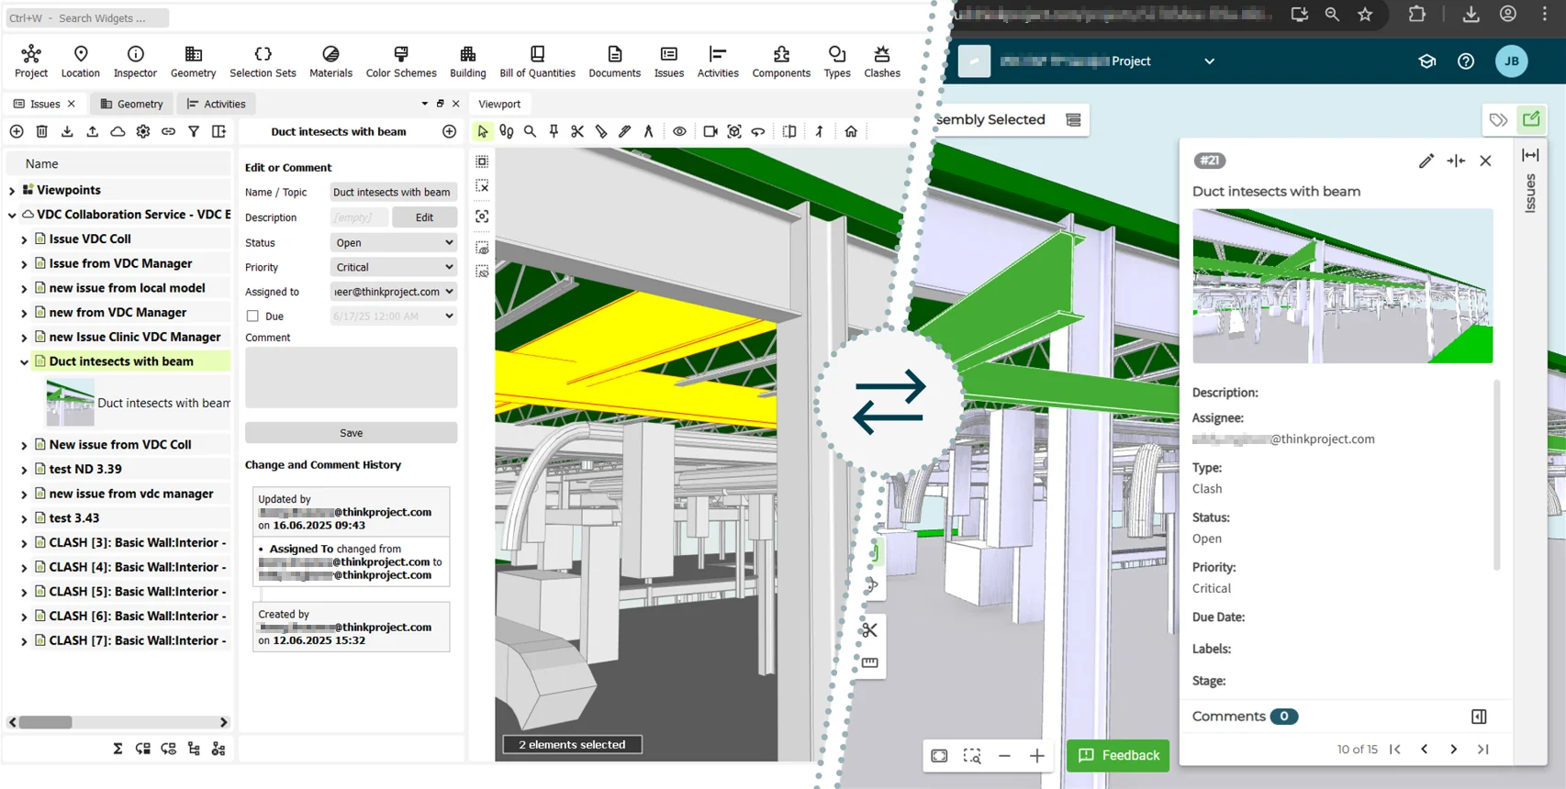Open the Priority dropdown showing Critical

click(393, 267)
